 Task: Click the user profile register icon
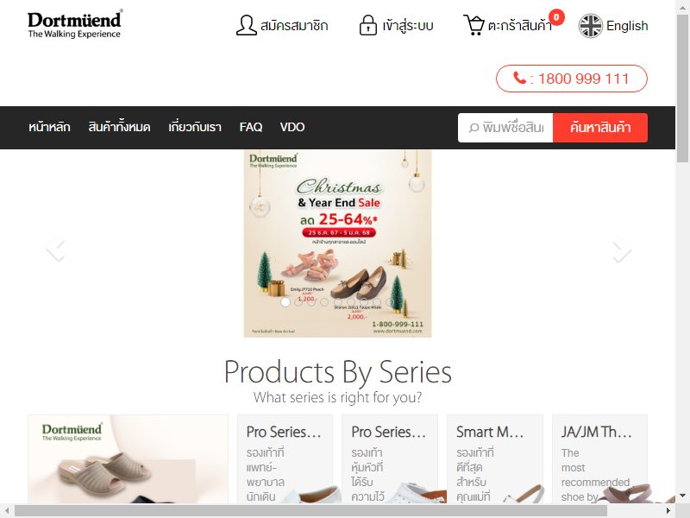(246, 25)
